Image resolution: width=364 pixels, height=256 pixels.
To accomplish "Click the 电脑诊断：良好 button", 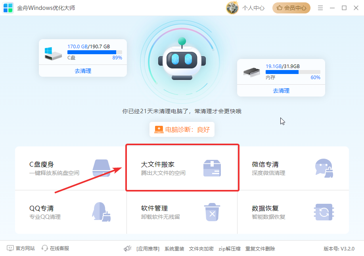I will point(182,129).
